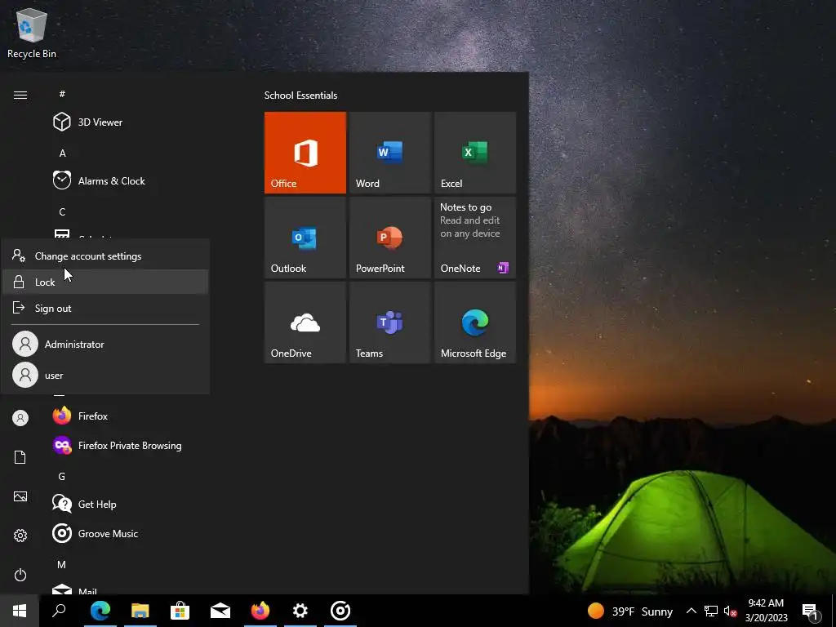
Task: Open the Office tile
Action: (x=305, y=153)
